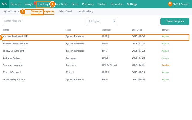
Task: Open the Booking menu
Action: 43,4
